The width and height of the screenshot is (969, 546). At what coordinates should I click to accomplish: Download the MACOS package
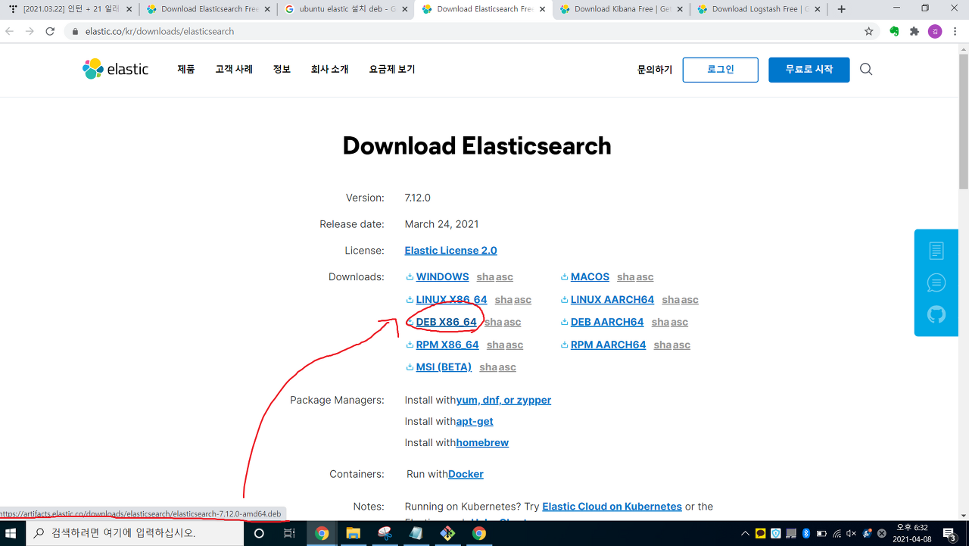click(x=590, y=277)
